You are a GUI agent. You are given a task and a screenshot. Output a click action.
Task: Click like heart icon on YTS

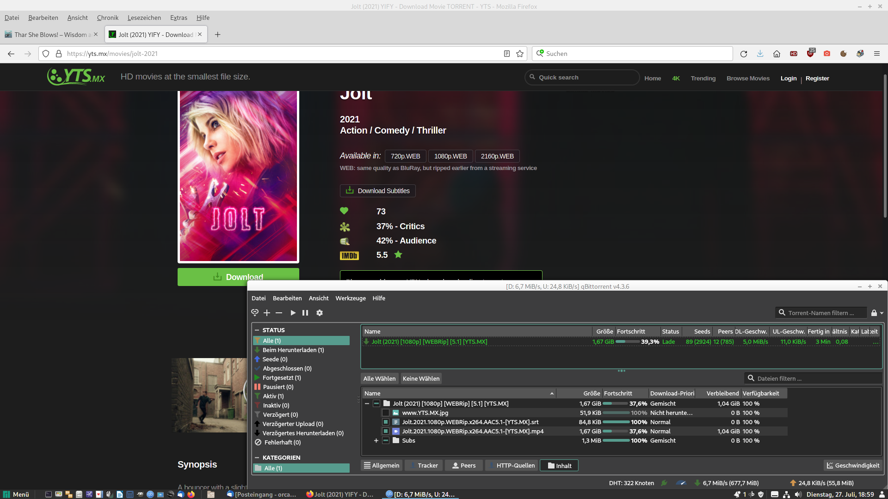[344, 211]
